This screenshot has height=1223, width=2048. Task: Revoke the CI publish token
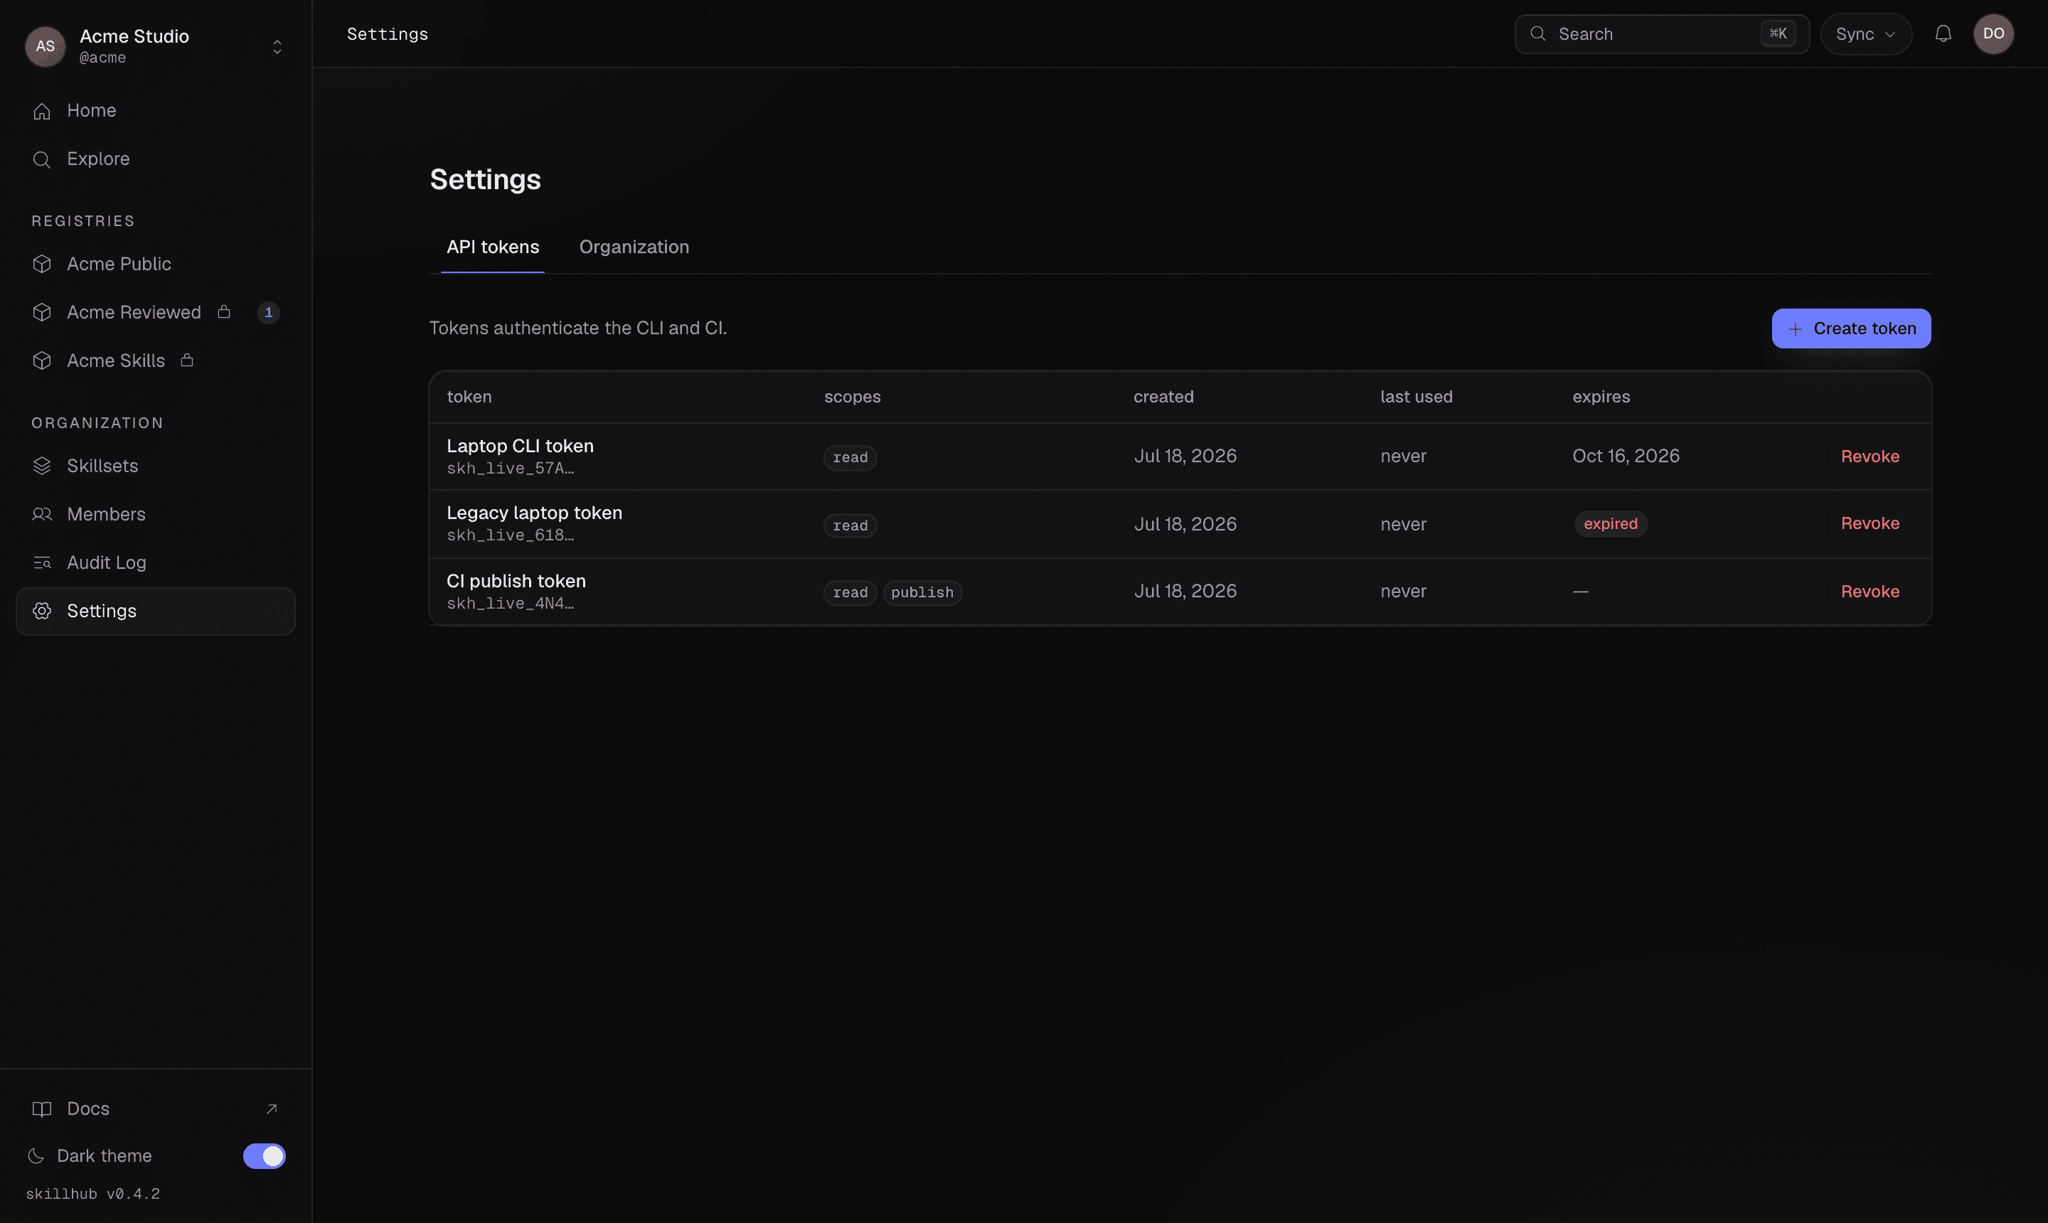(x=1870, y=592)
